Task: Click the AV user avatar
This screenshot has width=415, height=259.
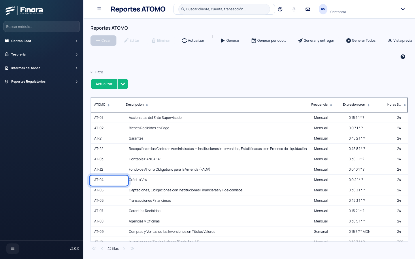Action: click(323, 9)
